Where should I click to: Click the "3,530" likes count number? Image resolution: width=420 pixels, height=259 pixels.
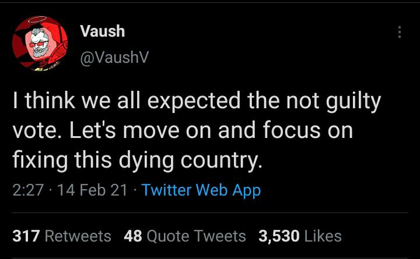point(279,236)
